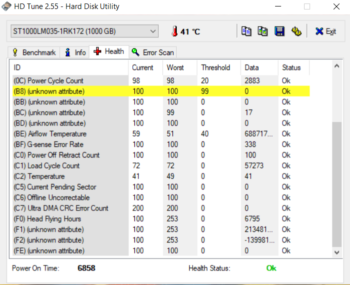Click the HD Tune title bar app icon
Image resolution: width=350 pixels, height=285 pixels.
(x=6, y=6)
